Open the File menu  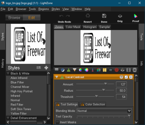click(3, 9)
